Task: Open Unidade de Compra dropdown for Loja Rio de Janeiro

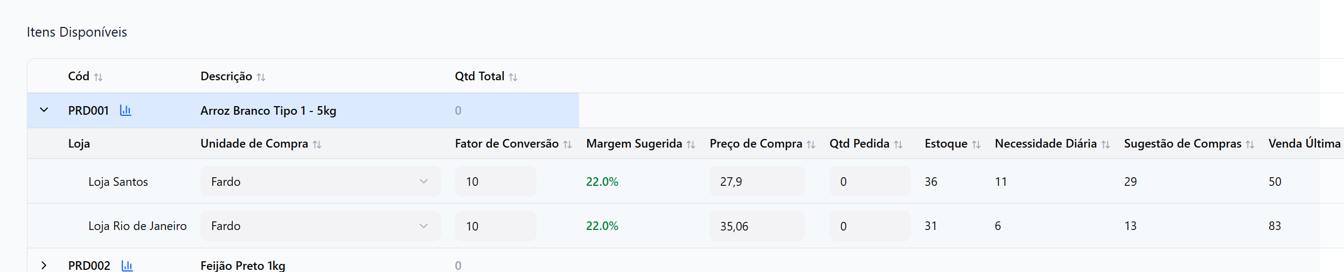Action: point(320,226)
